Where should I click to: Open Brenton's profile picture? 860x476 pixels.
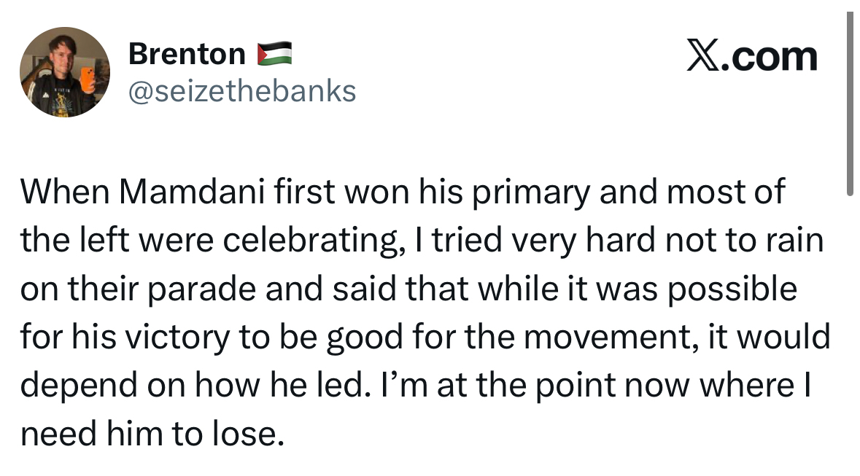pyautogui.click(x=64, y=72)
